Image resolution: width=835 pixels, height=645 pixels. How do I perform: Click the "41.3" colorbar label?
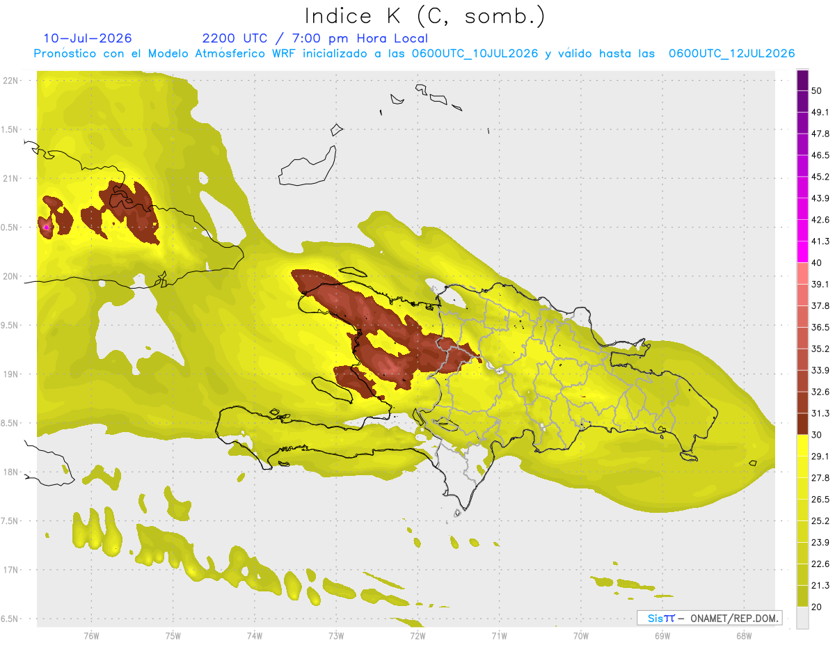point(820,241)
